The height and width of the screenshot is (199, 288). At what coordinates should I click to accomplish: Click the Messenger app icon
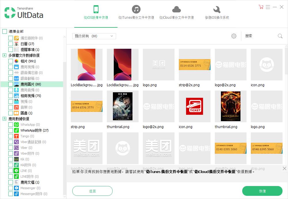click(16, 188)
